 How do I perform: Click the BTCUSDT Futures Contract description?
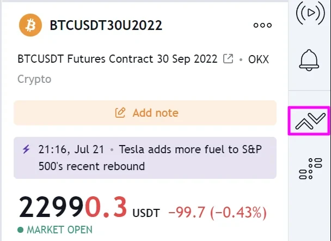point(118,58)
